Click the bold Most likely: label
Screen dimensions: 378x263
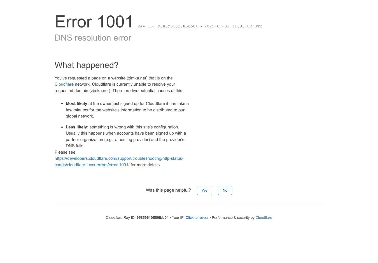(x=77, y=104)
